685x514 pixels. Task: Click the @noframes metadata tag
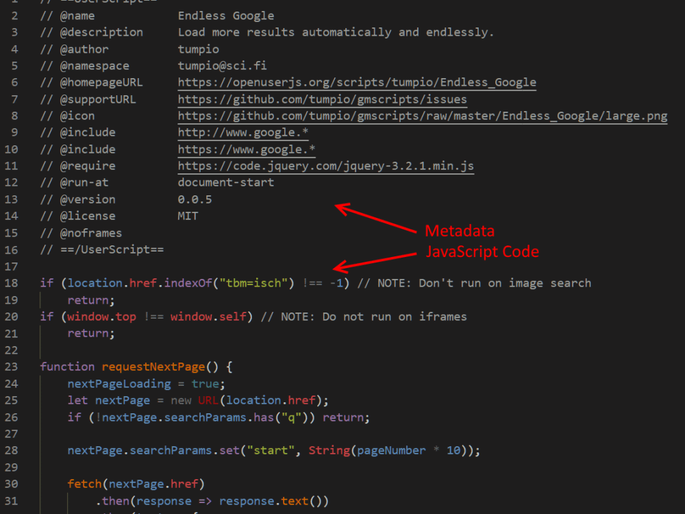pyautogui.click(x=90, y=232)
